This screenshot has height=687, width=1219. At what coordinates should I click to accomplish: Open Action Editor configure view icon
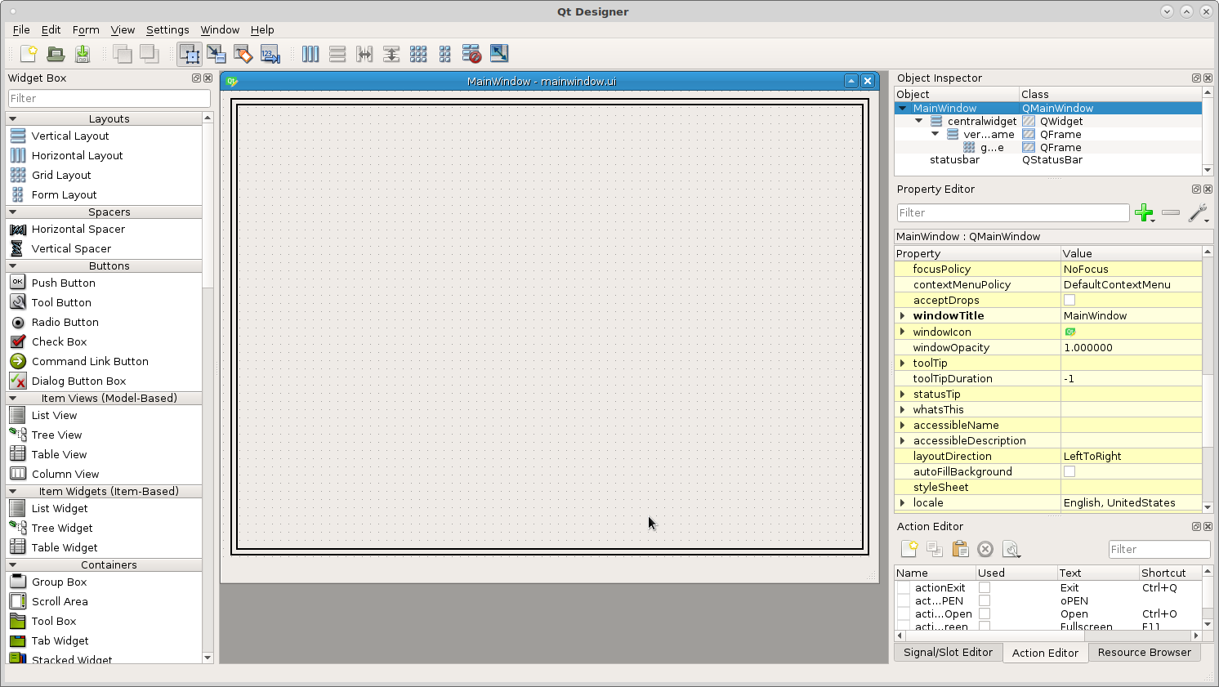click(x=1011, y=549)
